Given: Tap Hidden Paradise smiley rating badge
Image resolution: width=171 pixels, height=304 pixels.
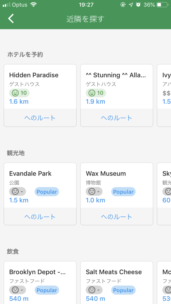Looking at the screenshot, I should 19,93.
